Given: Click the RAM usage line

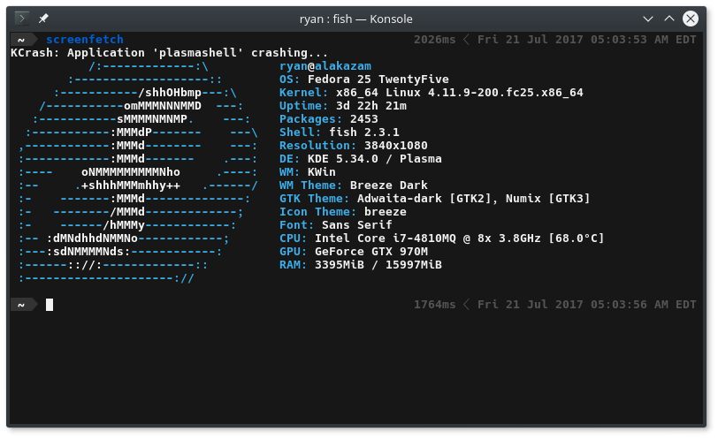Looking at the screenshot, I should [360, 265].
